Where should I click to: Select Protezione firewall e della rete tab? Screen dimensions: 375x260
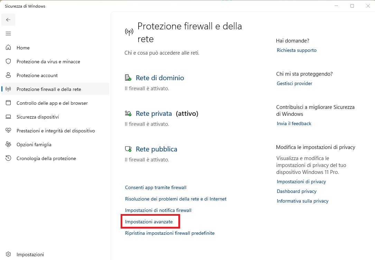(x=49, y=89)
